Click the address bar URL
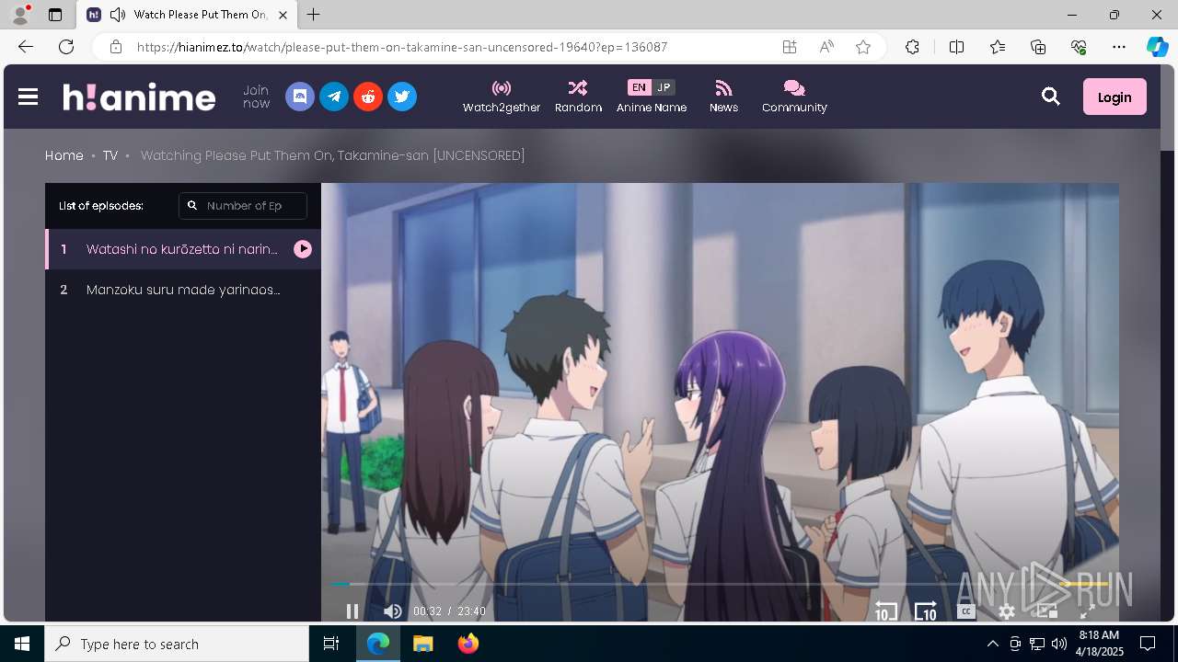Image resolution: width=1178 pixels, height=662 pixels. (x=402, y=47)
